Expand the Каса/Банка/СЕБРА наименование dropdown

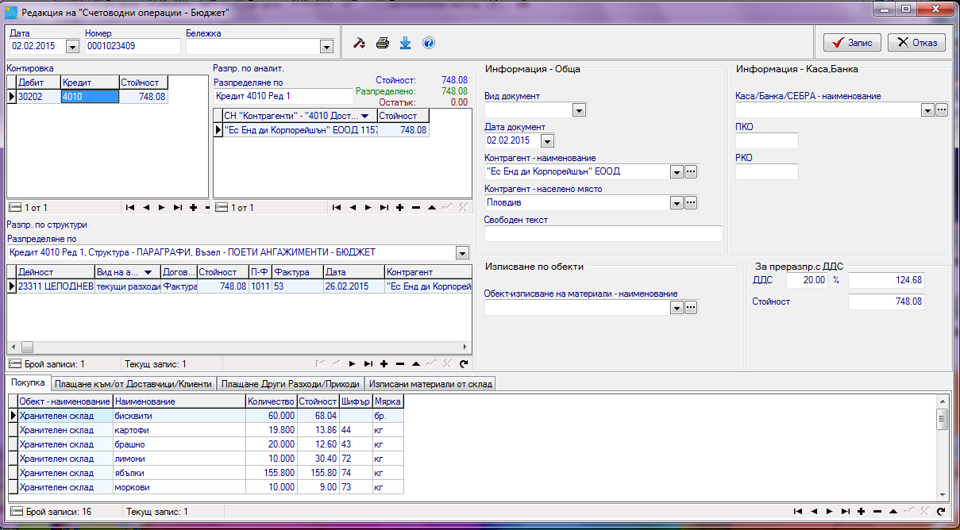pos(927,110)
